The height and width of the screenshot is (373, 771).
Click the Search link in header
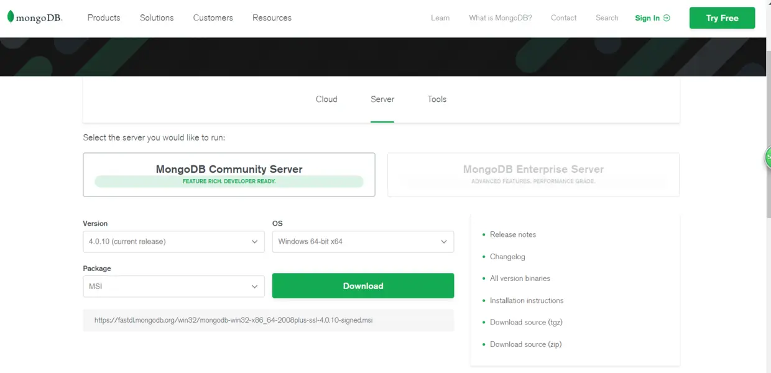tap(607, 18)
